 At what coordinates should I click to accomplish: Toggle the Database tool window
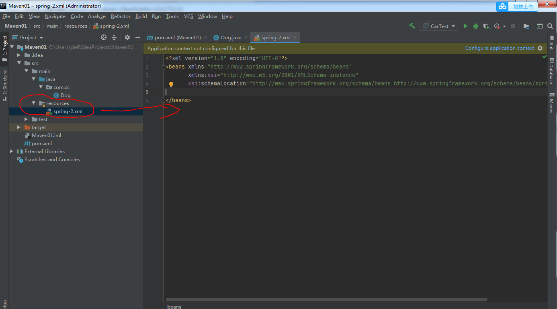[551, 71]
